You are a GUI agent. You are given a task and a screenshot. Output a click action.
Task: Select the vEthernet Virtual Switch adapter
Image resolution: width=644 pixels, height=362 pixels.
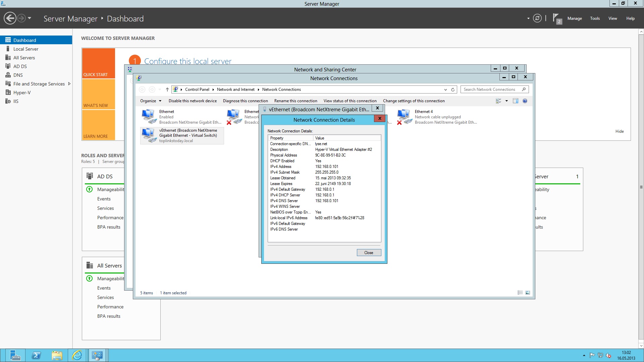[182, 135]
